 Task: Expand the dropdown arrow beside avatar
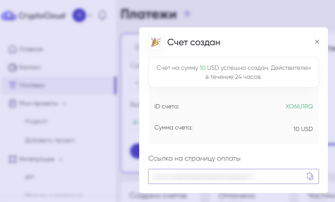pos(90,16)
